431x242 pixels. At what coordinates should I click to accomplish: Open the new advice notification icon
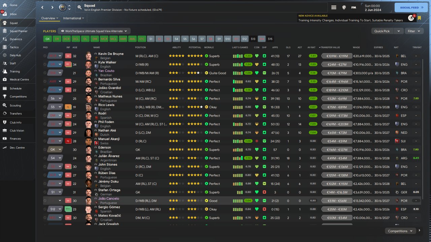(x=411, y=18)
